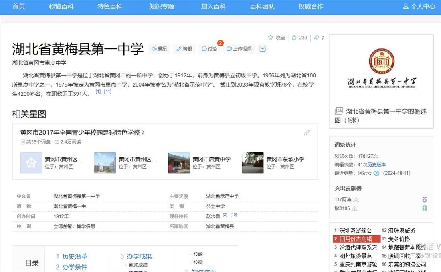Open hot search 四月份去乌镇
Image resolution: width=441 pixels, height=272 pixels.
pyautogui.click(x=356, y=239)
